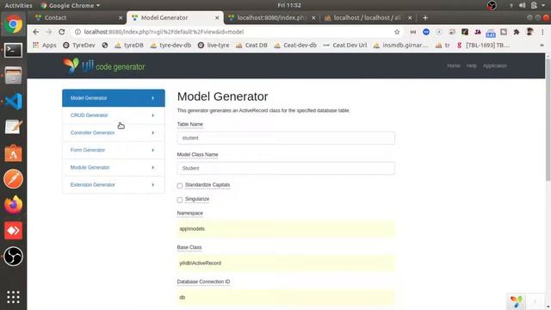551x310 pixels.
Task: Open Chrome three-dot menu
Action: 542,32
